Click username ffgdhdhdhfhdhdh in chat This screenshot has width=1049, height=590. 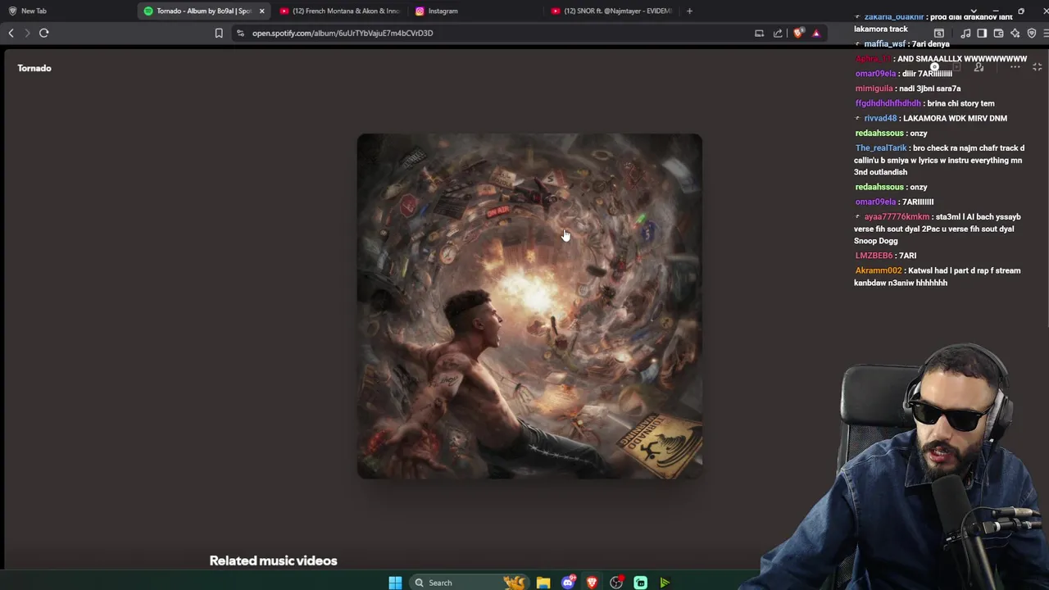(888, 103)
